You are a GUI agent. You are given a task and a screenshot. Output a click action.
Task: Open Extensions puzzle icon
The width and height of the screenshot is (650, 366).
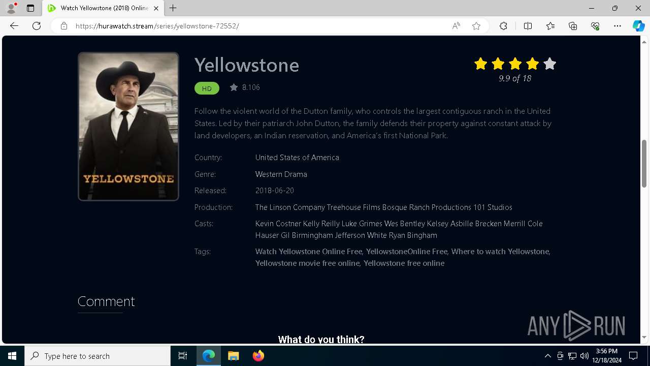[x=503, y=26]
